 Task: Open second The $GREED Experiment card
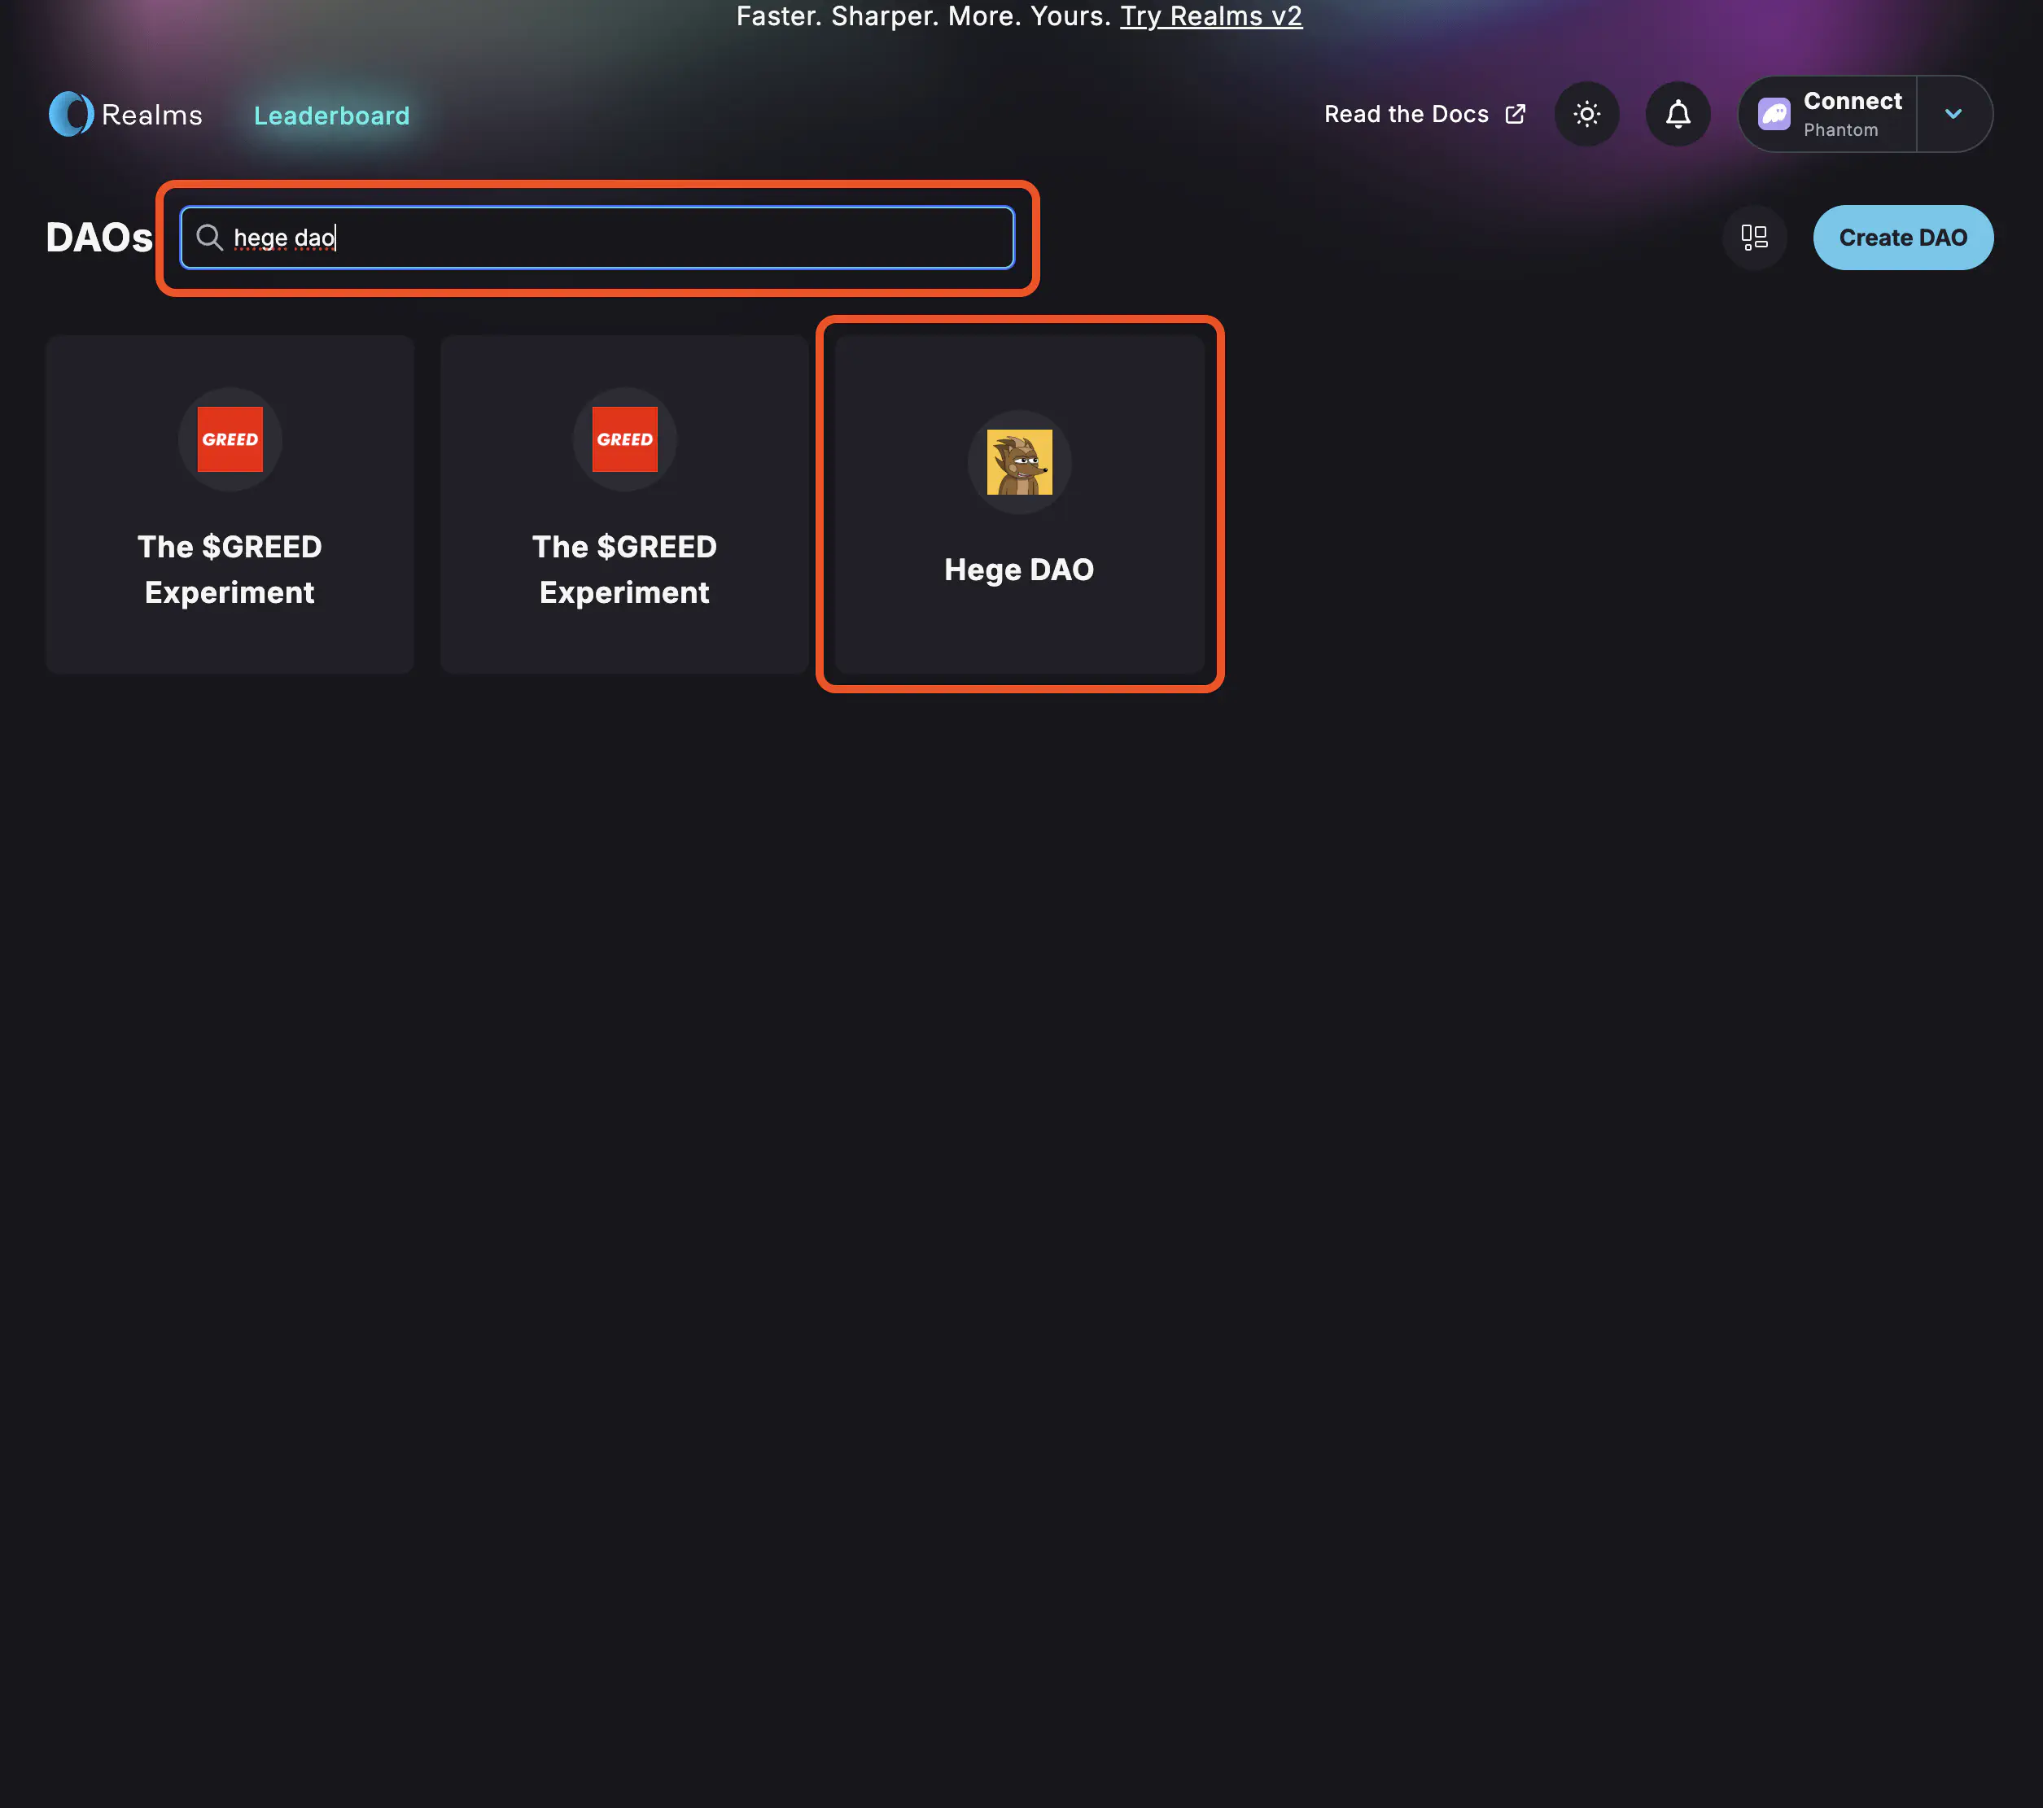pos(623,570)
